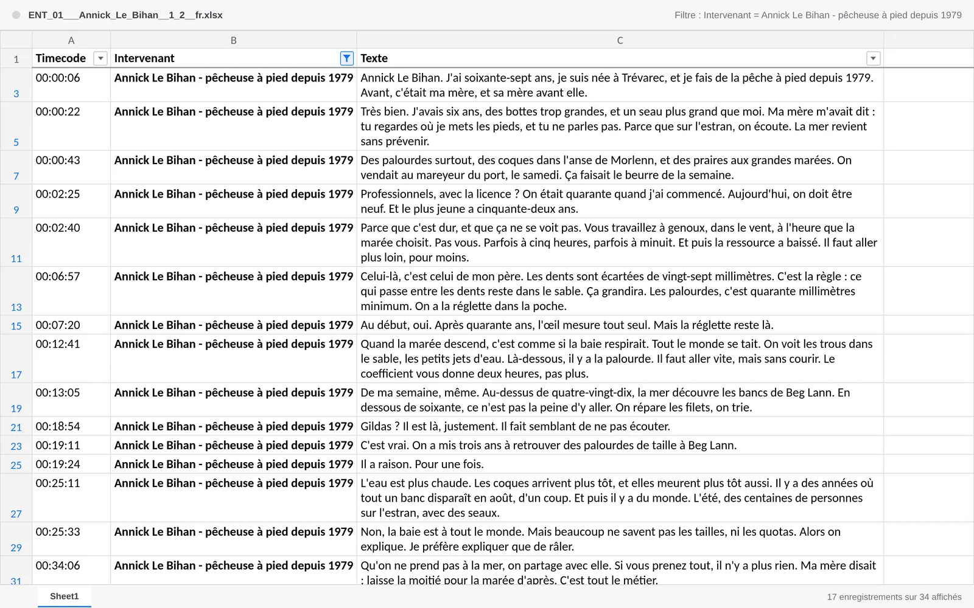Viewport: 974px width, 608px height.
Task: Click timecode cell 00:06:57
Action: pyautogui.click(x=71, y=291)
